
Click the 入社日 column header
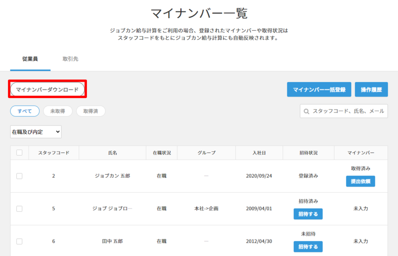point(259,153)
